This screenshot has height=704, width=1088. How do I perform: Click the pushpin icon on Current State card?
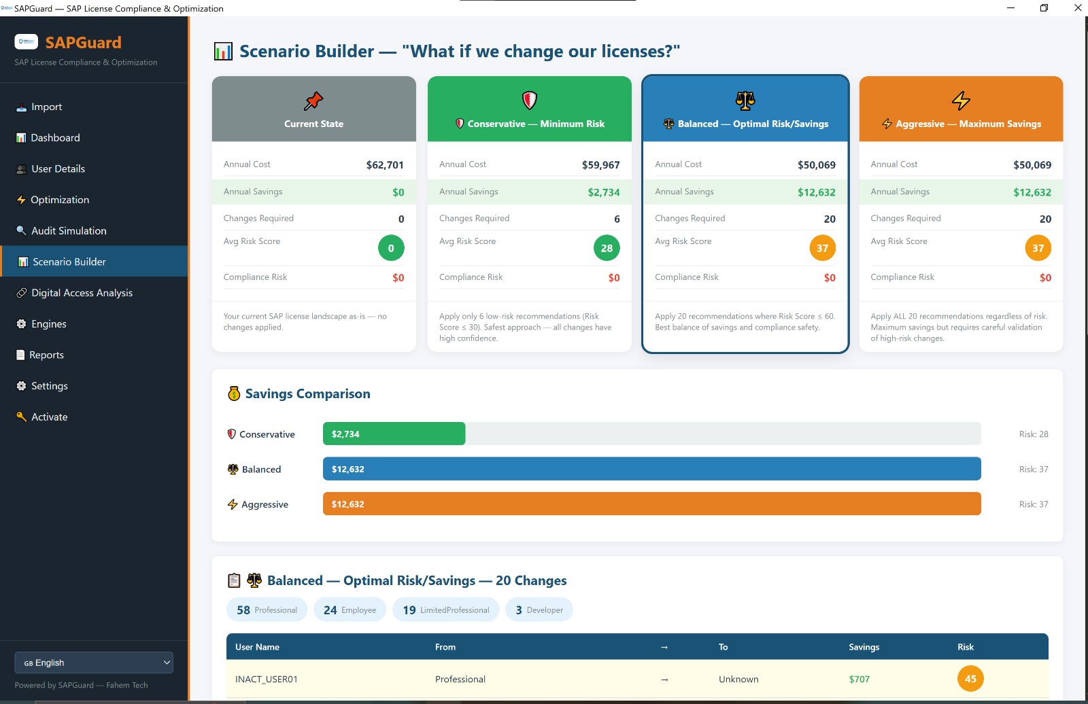point(313,101)
